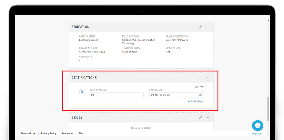Image resolution: width=284 pixels, height=140 pixels.
Task: Select the 'Bachelor's Degree' qualification text
Action: (x=88, y=40)
